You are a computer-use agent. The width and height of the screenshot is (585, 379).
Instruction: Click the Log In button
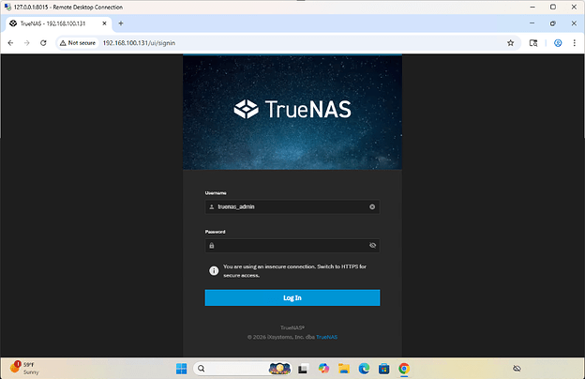[x=292, y=297]
